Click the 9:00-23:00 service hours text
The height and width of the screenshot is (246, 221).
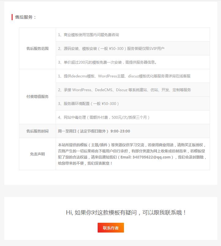click(120, 131)
